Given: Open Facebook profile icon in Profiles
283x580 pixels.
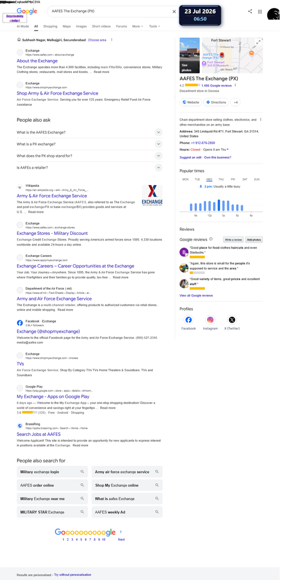Looking at the screenshot, I should coord(188,320).
